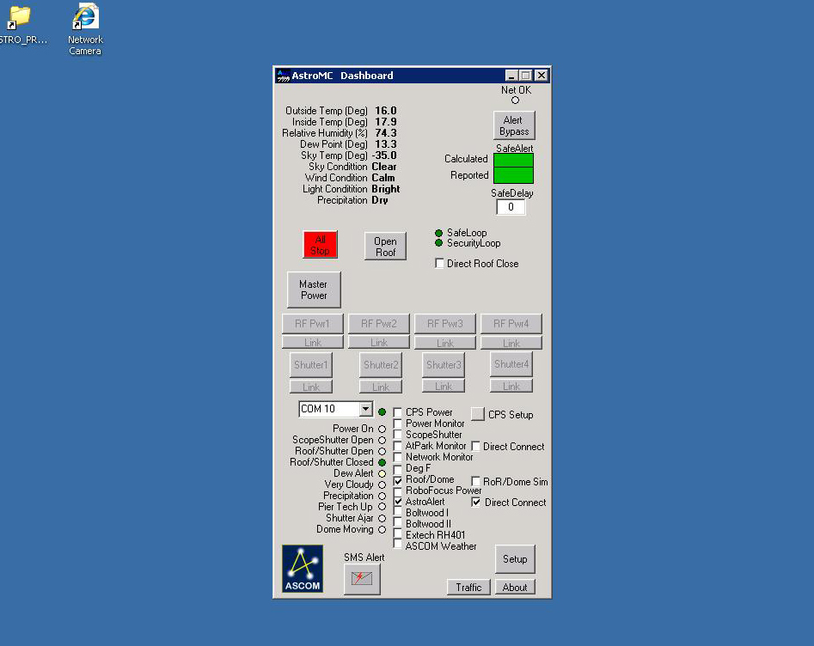
Task: Uncheck the AstroAlert checkbox
Action: (398, 502)
